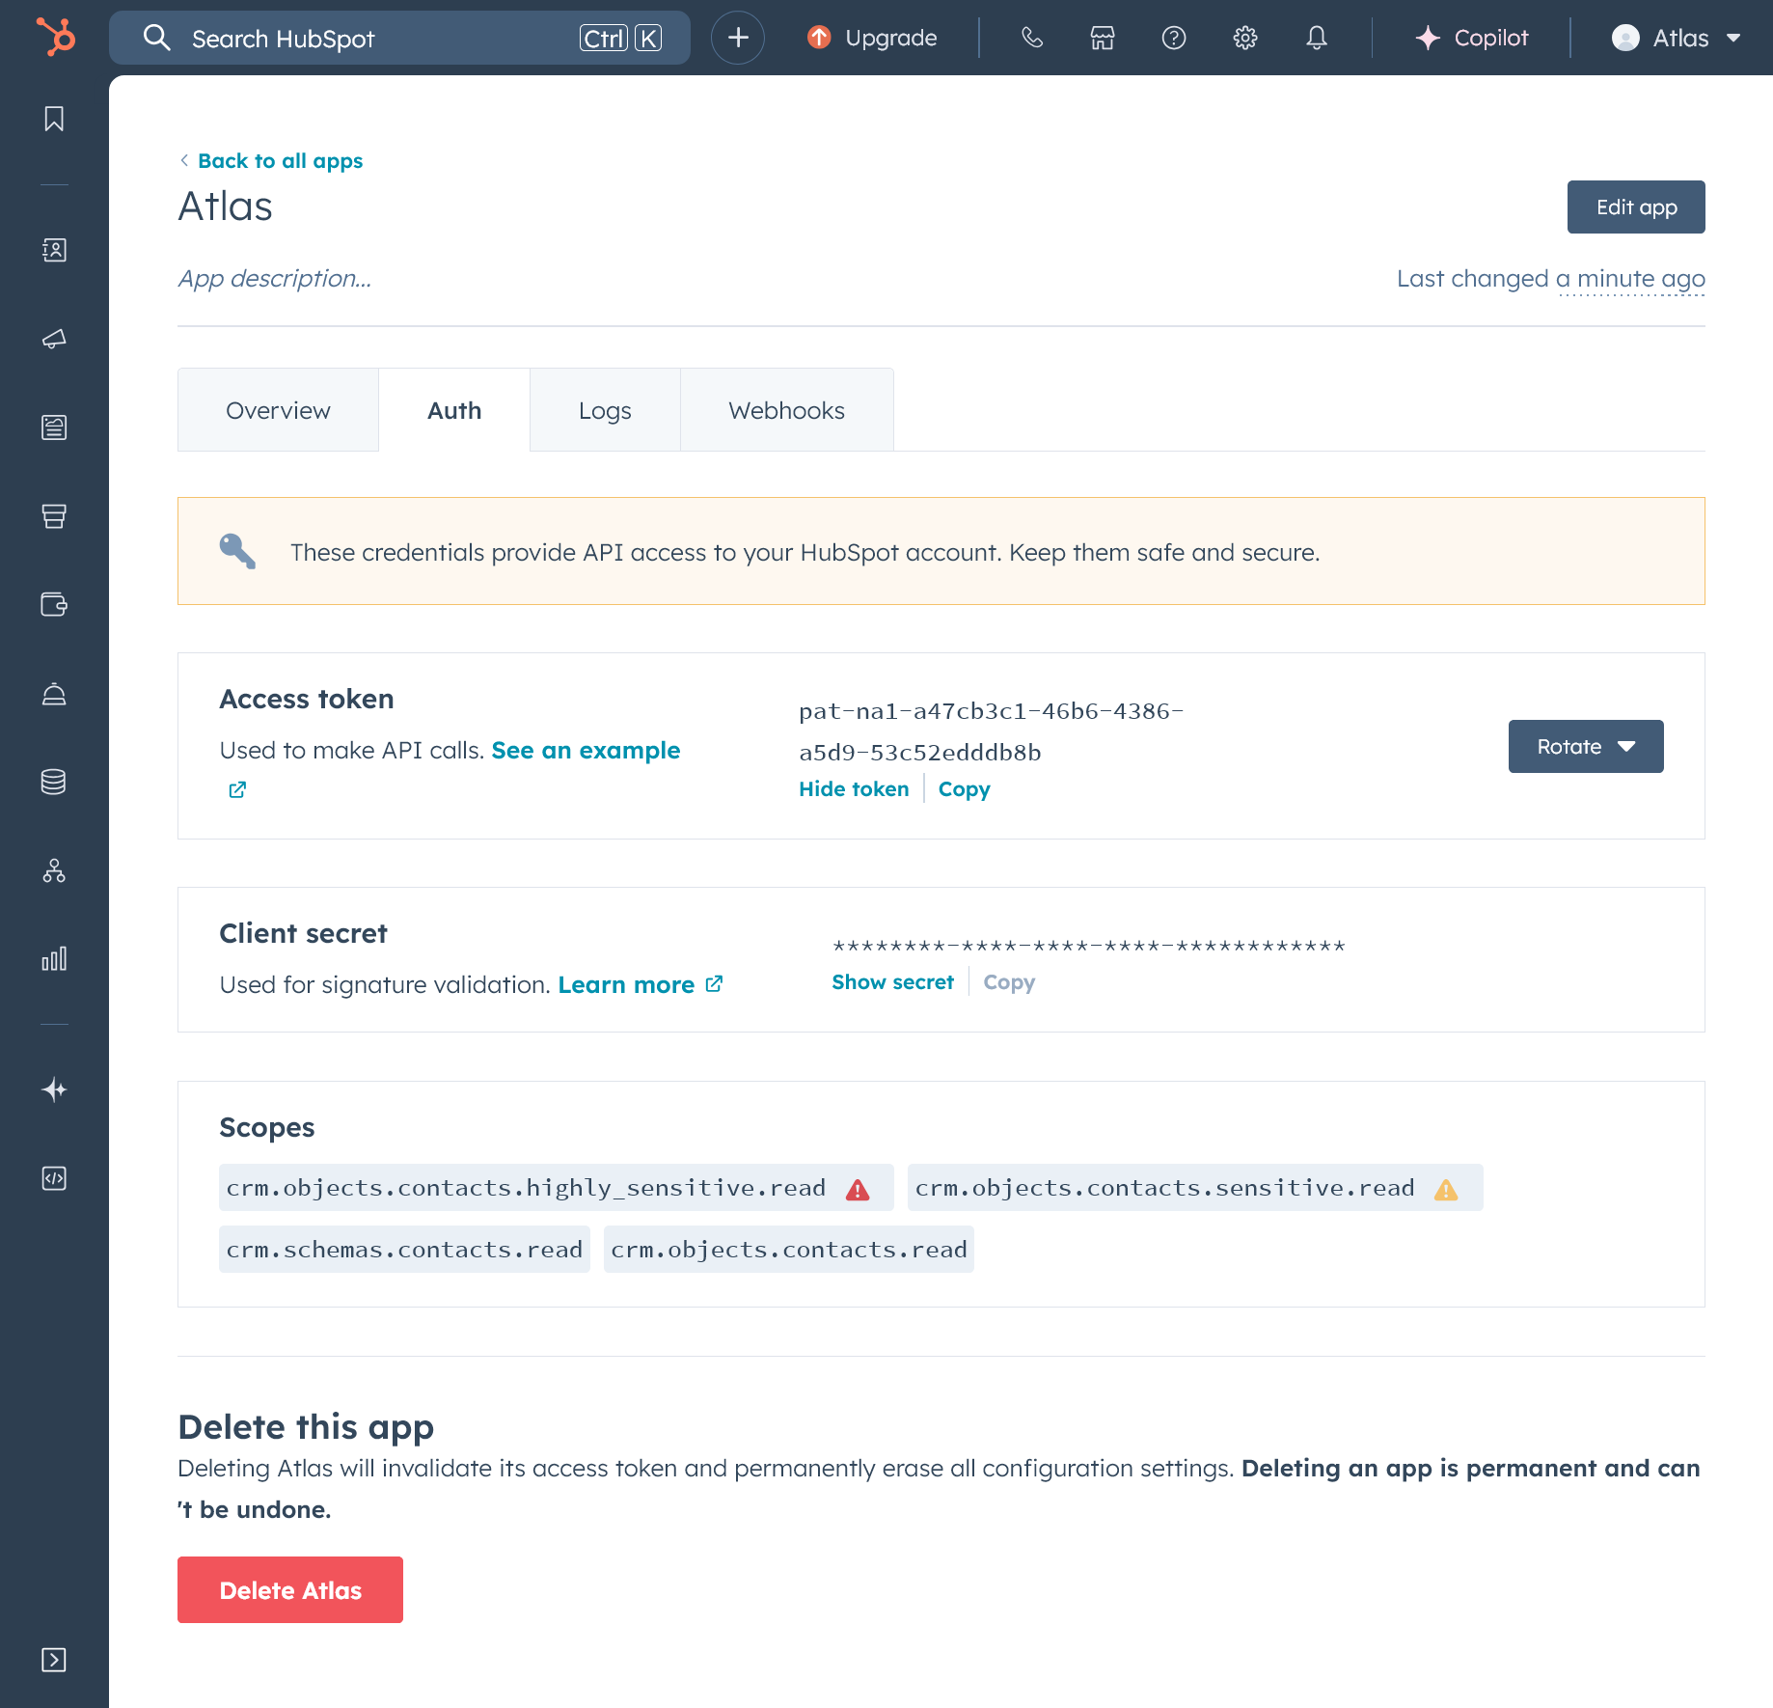Image resolution: width=1773 pixels, height=1708 pixels.
Task: Open the Commerce wallet sidebar icon
Action: point(54,605)
